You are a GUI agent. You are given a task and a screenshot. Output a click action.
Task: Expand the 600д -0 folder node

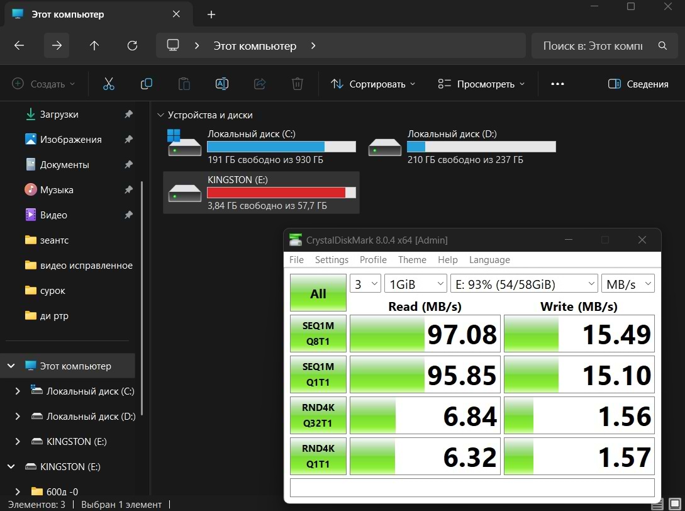point(18,491)
